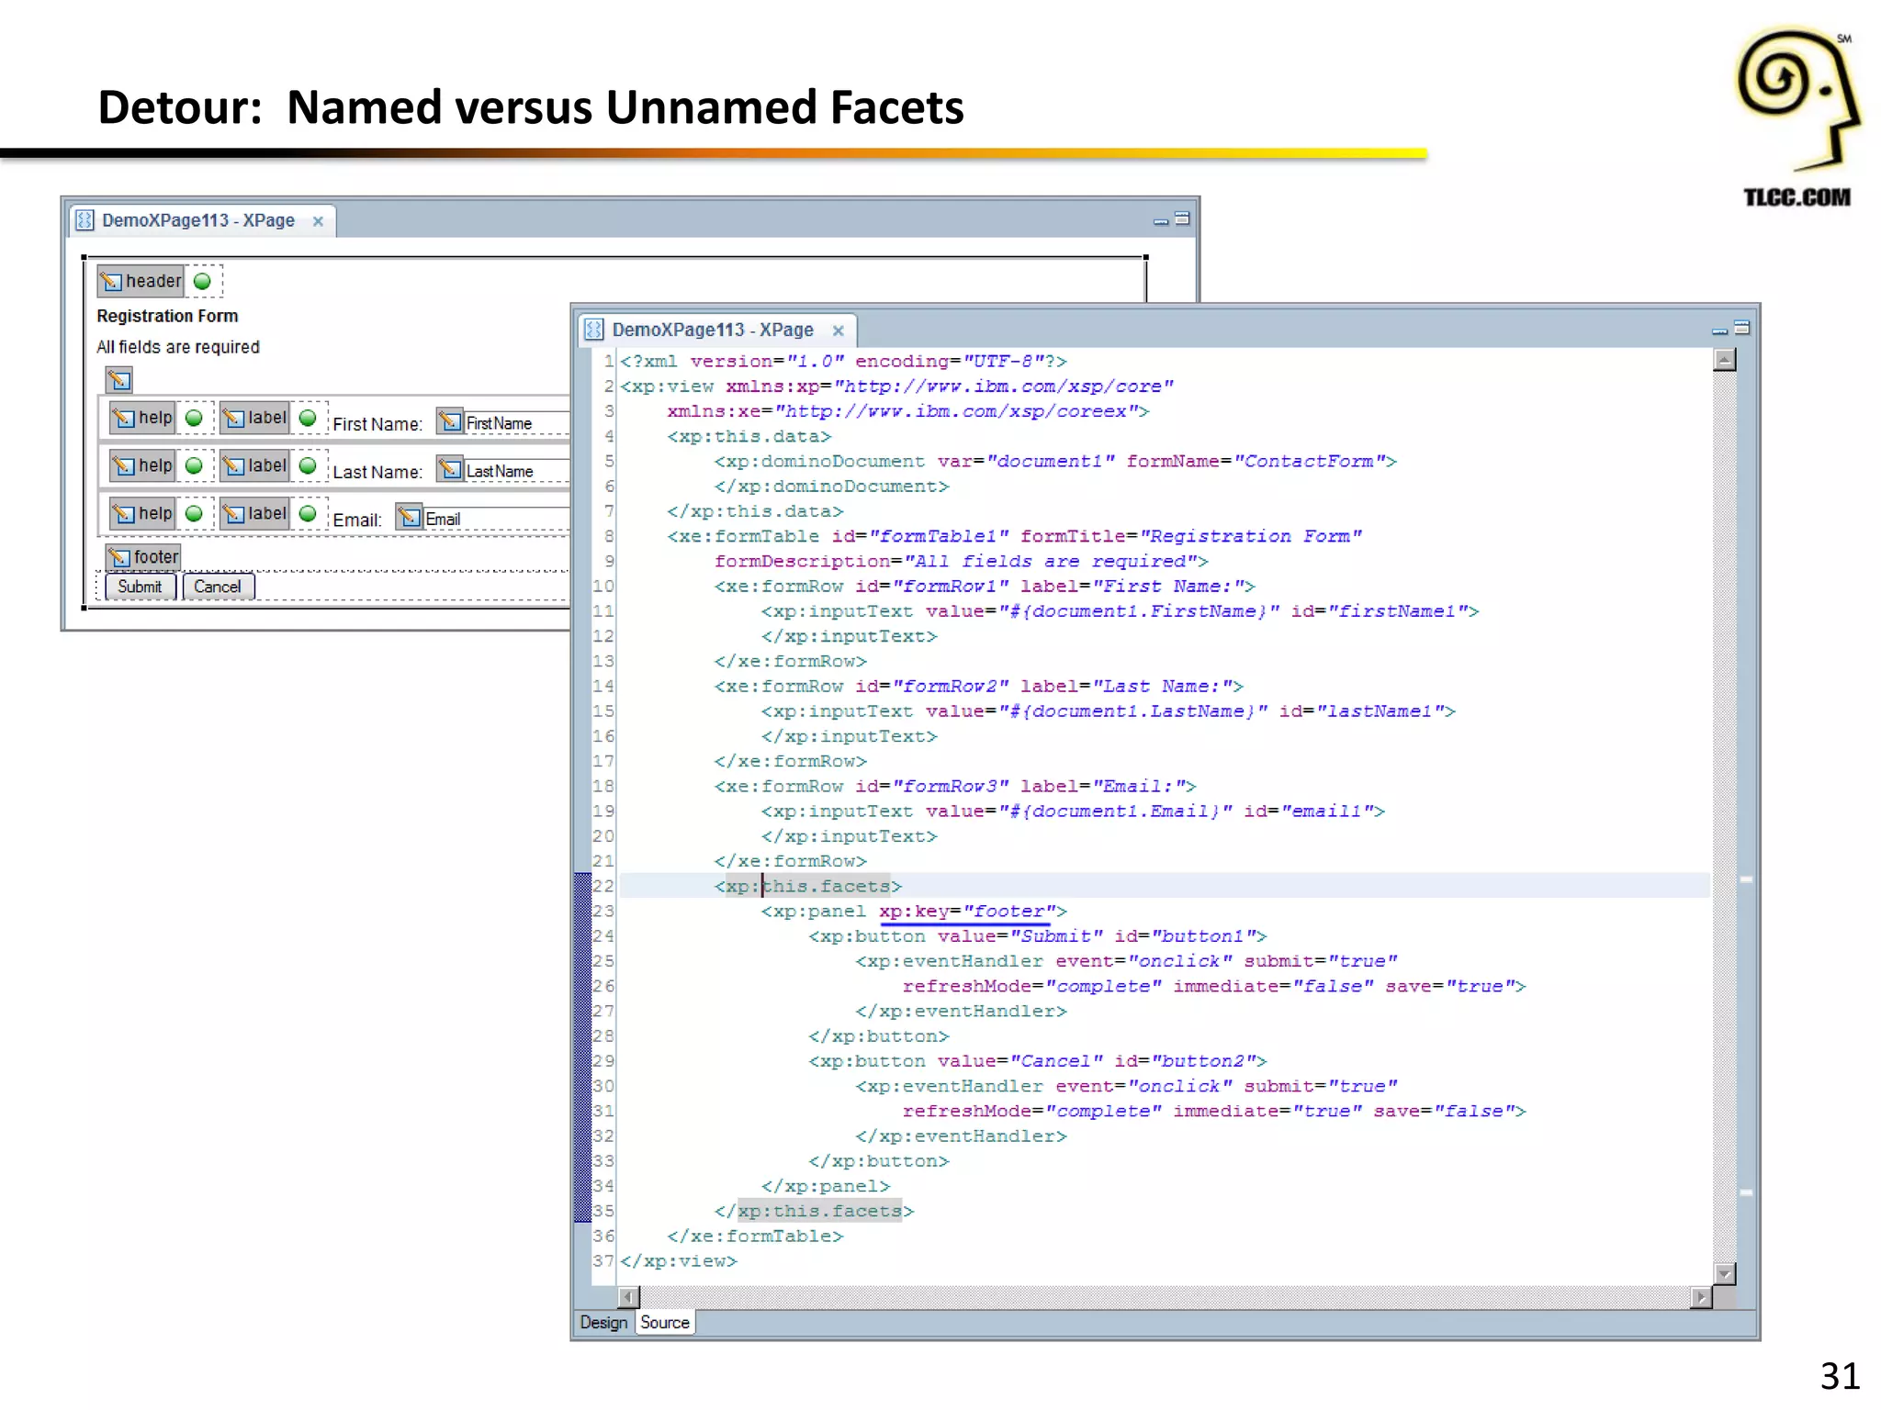Image resolution: width=1881 pixels, height=1410 pixels.
Task: Select the label facet in the Email row
Action: pos(254,513)
